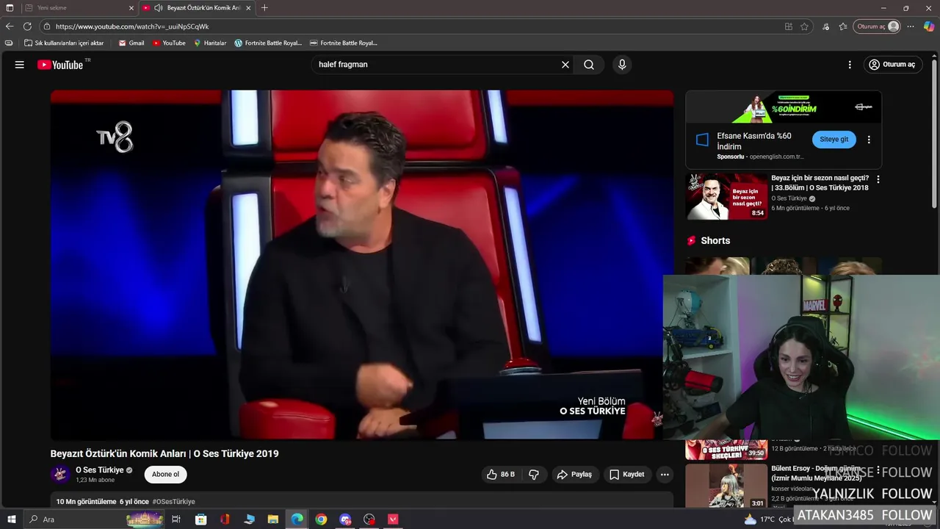Open the Edge favorites list icon

(843, 26)
